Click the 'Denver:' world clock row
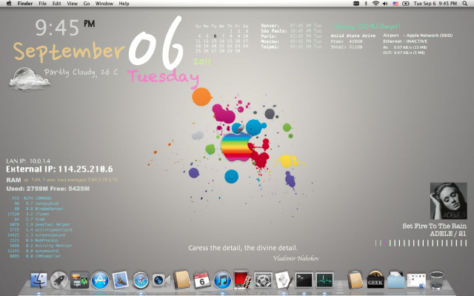 tap(291, 26)
